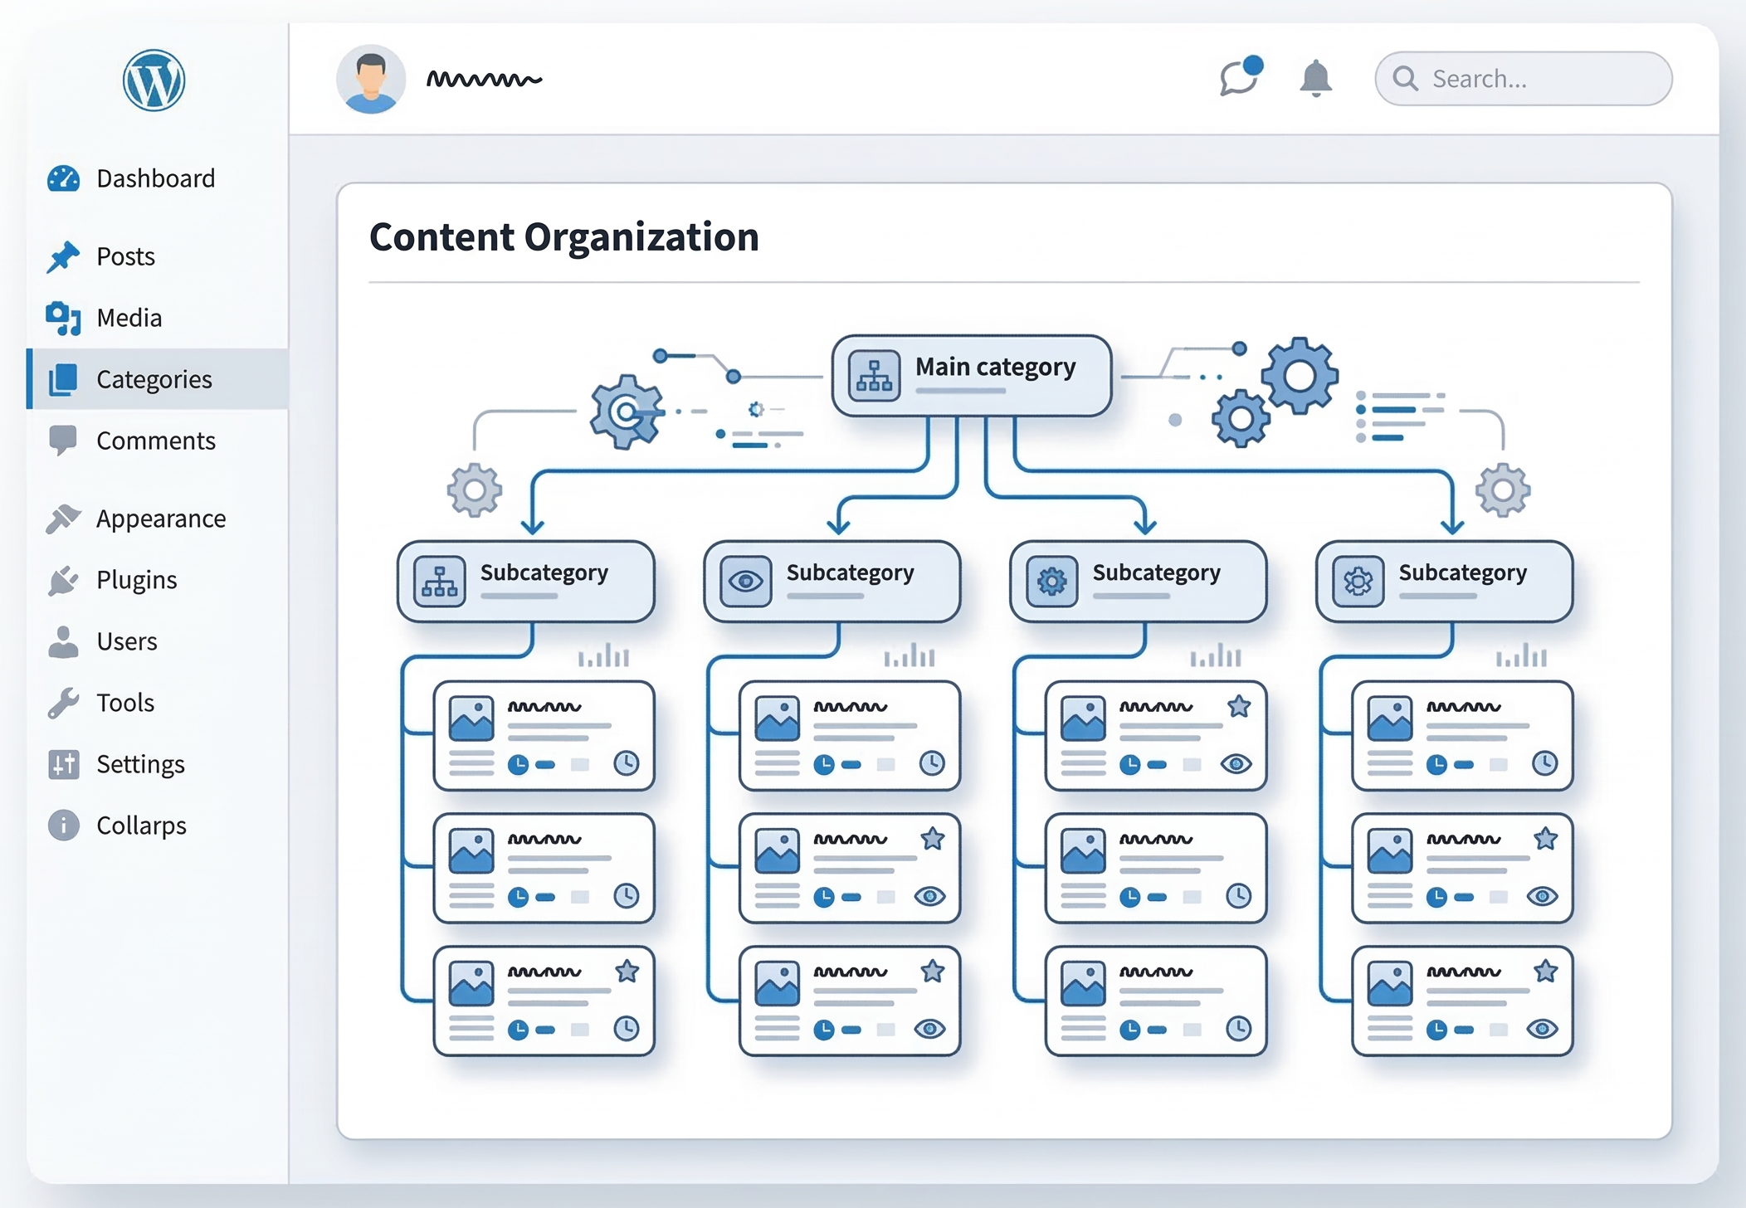The image size is (1746, 1208).
Task: Expand the Main category node
Action: coord(994,368)
